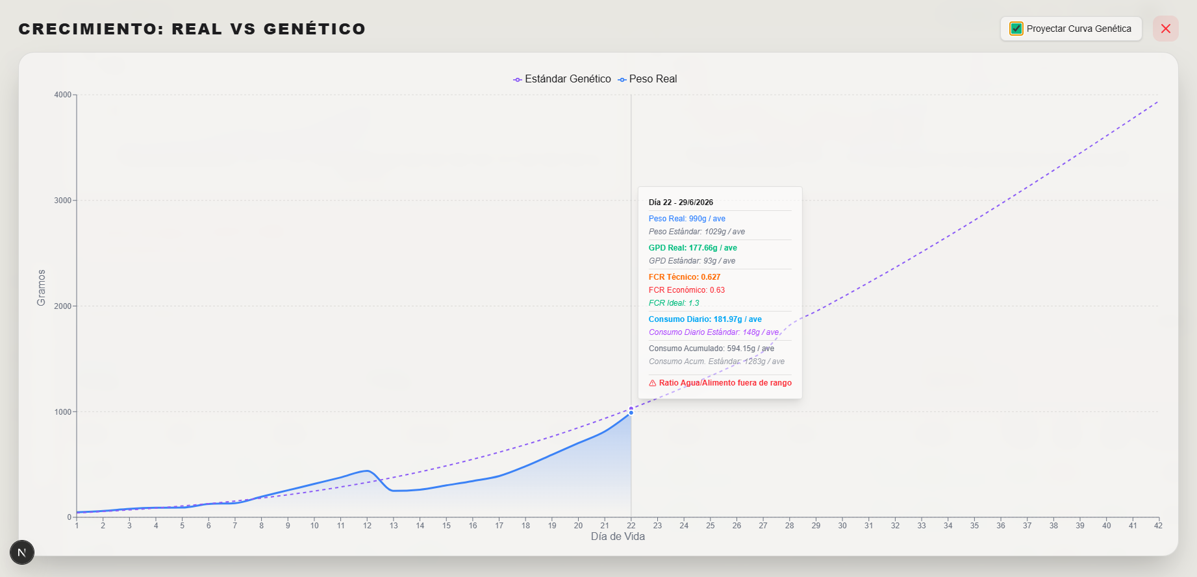Click the warning triangle icon in tooltip

653,383
